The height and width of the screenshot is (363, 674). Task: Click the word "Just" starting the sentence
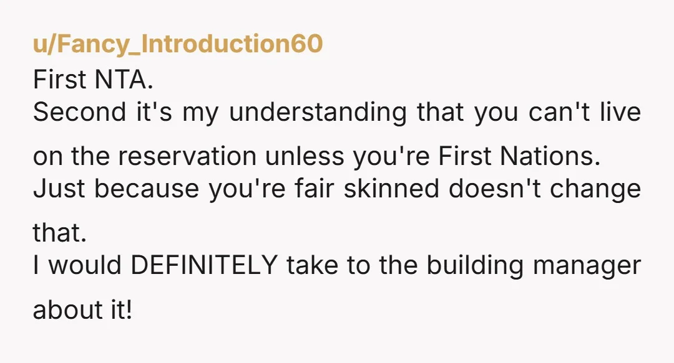click(x=59, y=189)
